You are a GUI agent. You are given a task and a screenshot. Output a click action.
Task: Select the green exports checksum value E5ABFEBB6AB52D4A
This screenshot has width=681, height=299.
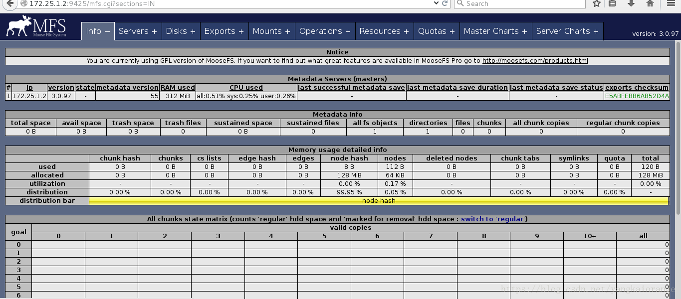[x=637, y=96]
